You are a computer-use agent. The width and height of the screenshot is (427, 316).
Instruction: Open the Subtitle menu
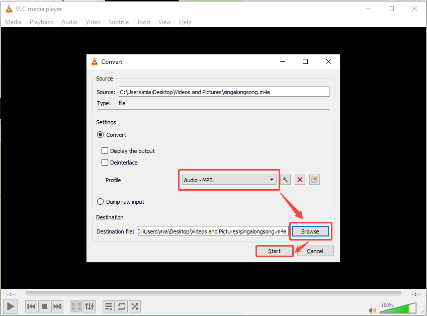pos(119,22)
